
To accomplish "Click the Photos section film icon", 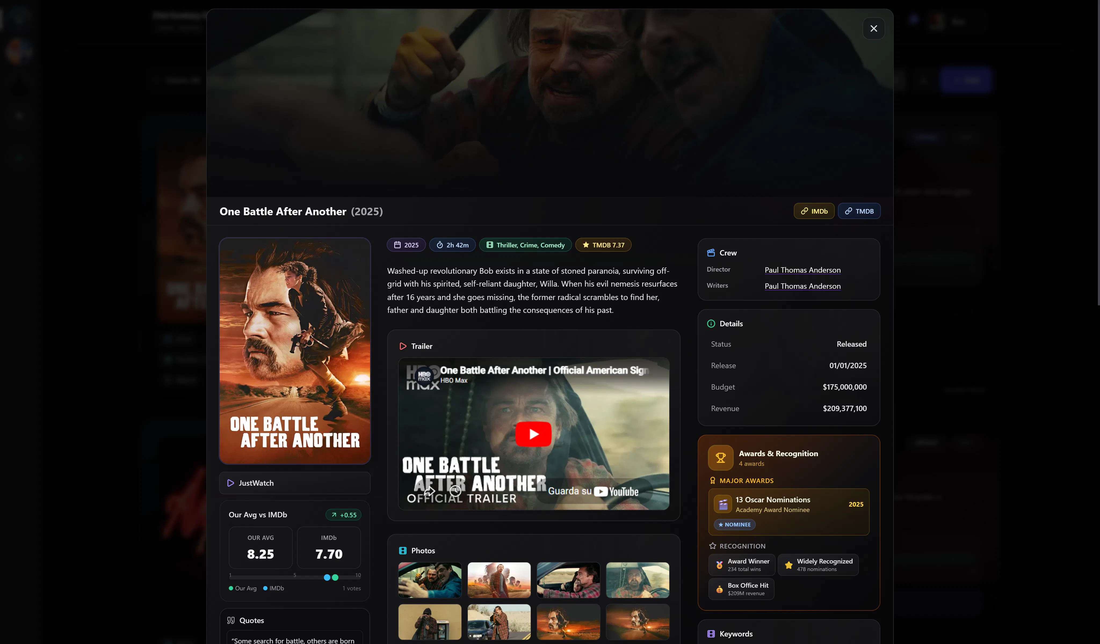I will click(403, 551).
